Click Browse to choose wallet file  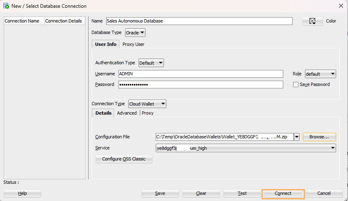pyautogui.click(x=319, y=137)
